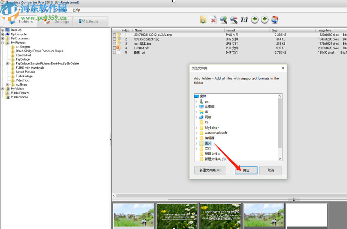347x229 pixels.
Task: Check the checkbox next to 5593ecb2dd217.jpg
Action: coord(114,39)
